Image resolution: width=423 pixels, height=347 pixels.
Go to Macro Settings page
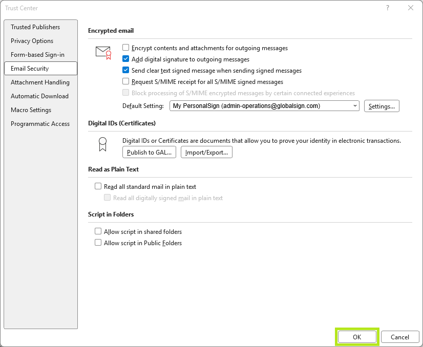[x=31, y=110]
